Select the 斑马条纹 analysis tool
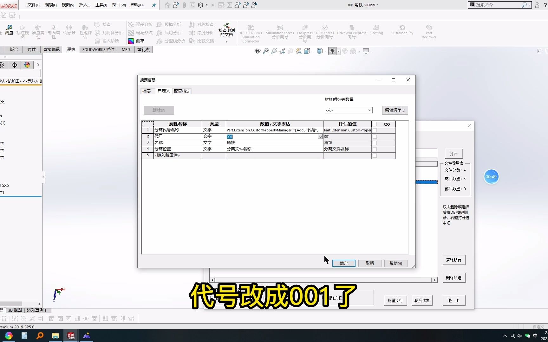Image resolution: width=548 pixels, height=342 pixels. tap(141, 33)
